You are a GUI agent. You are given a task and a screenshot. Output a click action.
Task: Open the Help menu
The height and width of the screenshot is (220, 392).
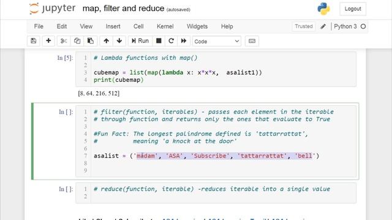227,26
